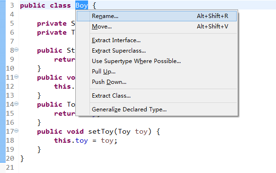Viewport: 276px width, 173px height.
Task: Click line number 21 in gutter
Action: [10, 167]
